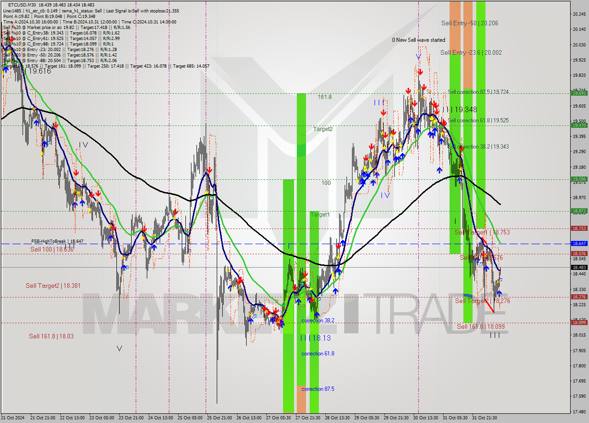This screenshot has height=423, width=589.
Task: Click the '21 Oct 2024' date label
Action: [13, 418]
